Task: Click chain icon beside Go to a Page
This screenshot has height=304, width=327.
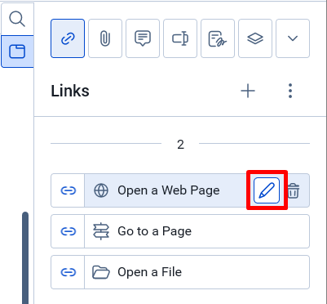Action: click(x=68, y=231)
